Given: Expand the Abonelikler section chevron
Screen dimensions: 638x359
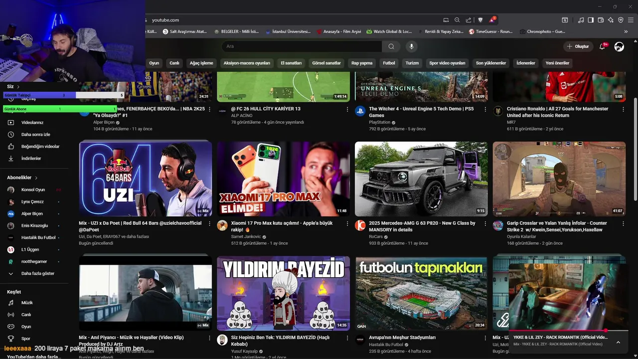Looking at the screenshot, I should [36, 178].
